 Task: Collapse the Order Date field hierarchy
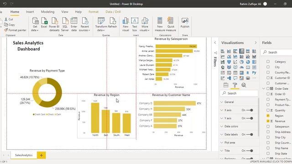[x=264, y=89]
